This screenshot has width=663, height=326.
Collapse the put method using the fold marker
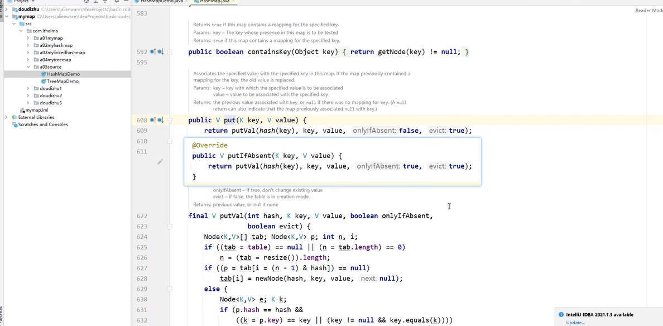(170, 120)
